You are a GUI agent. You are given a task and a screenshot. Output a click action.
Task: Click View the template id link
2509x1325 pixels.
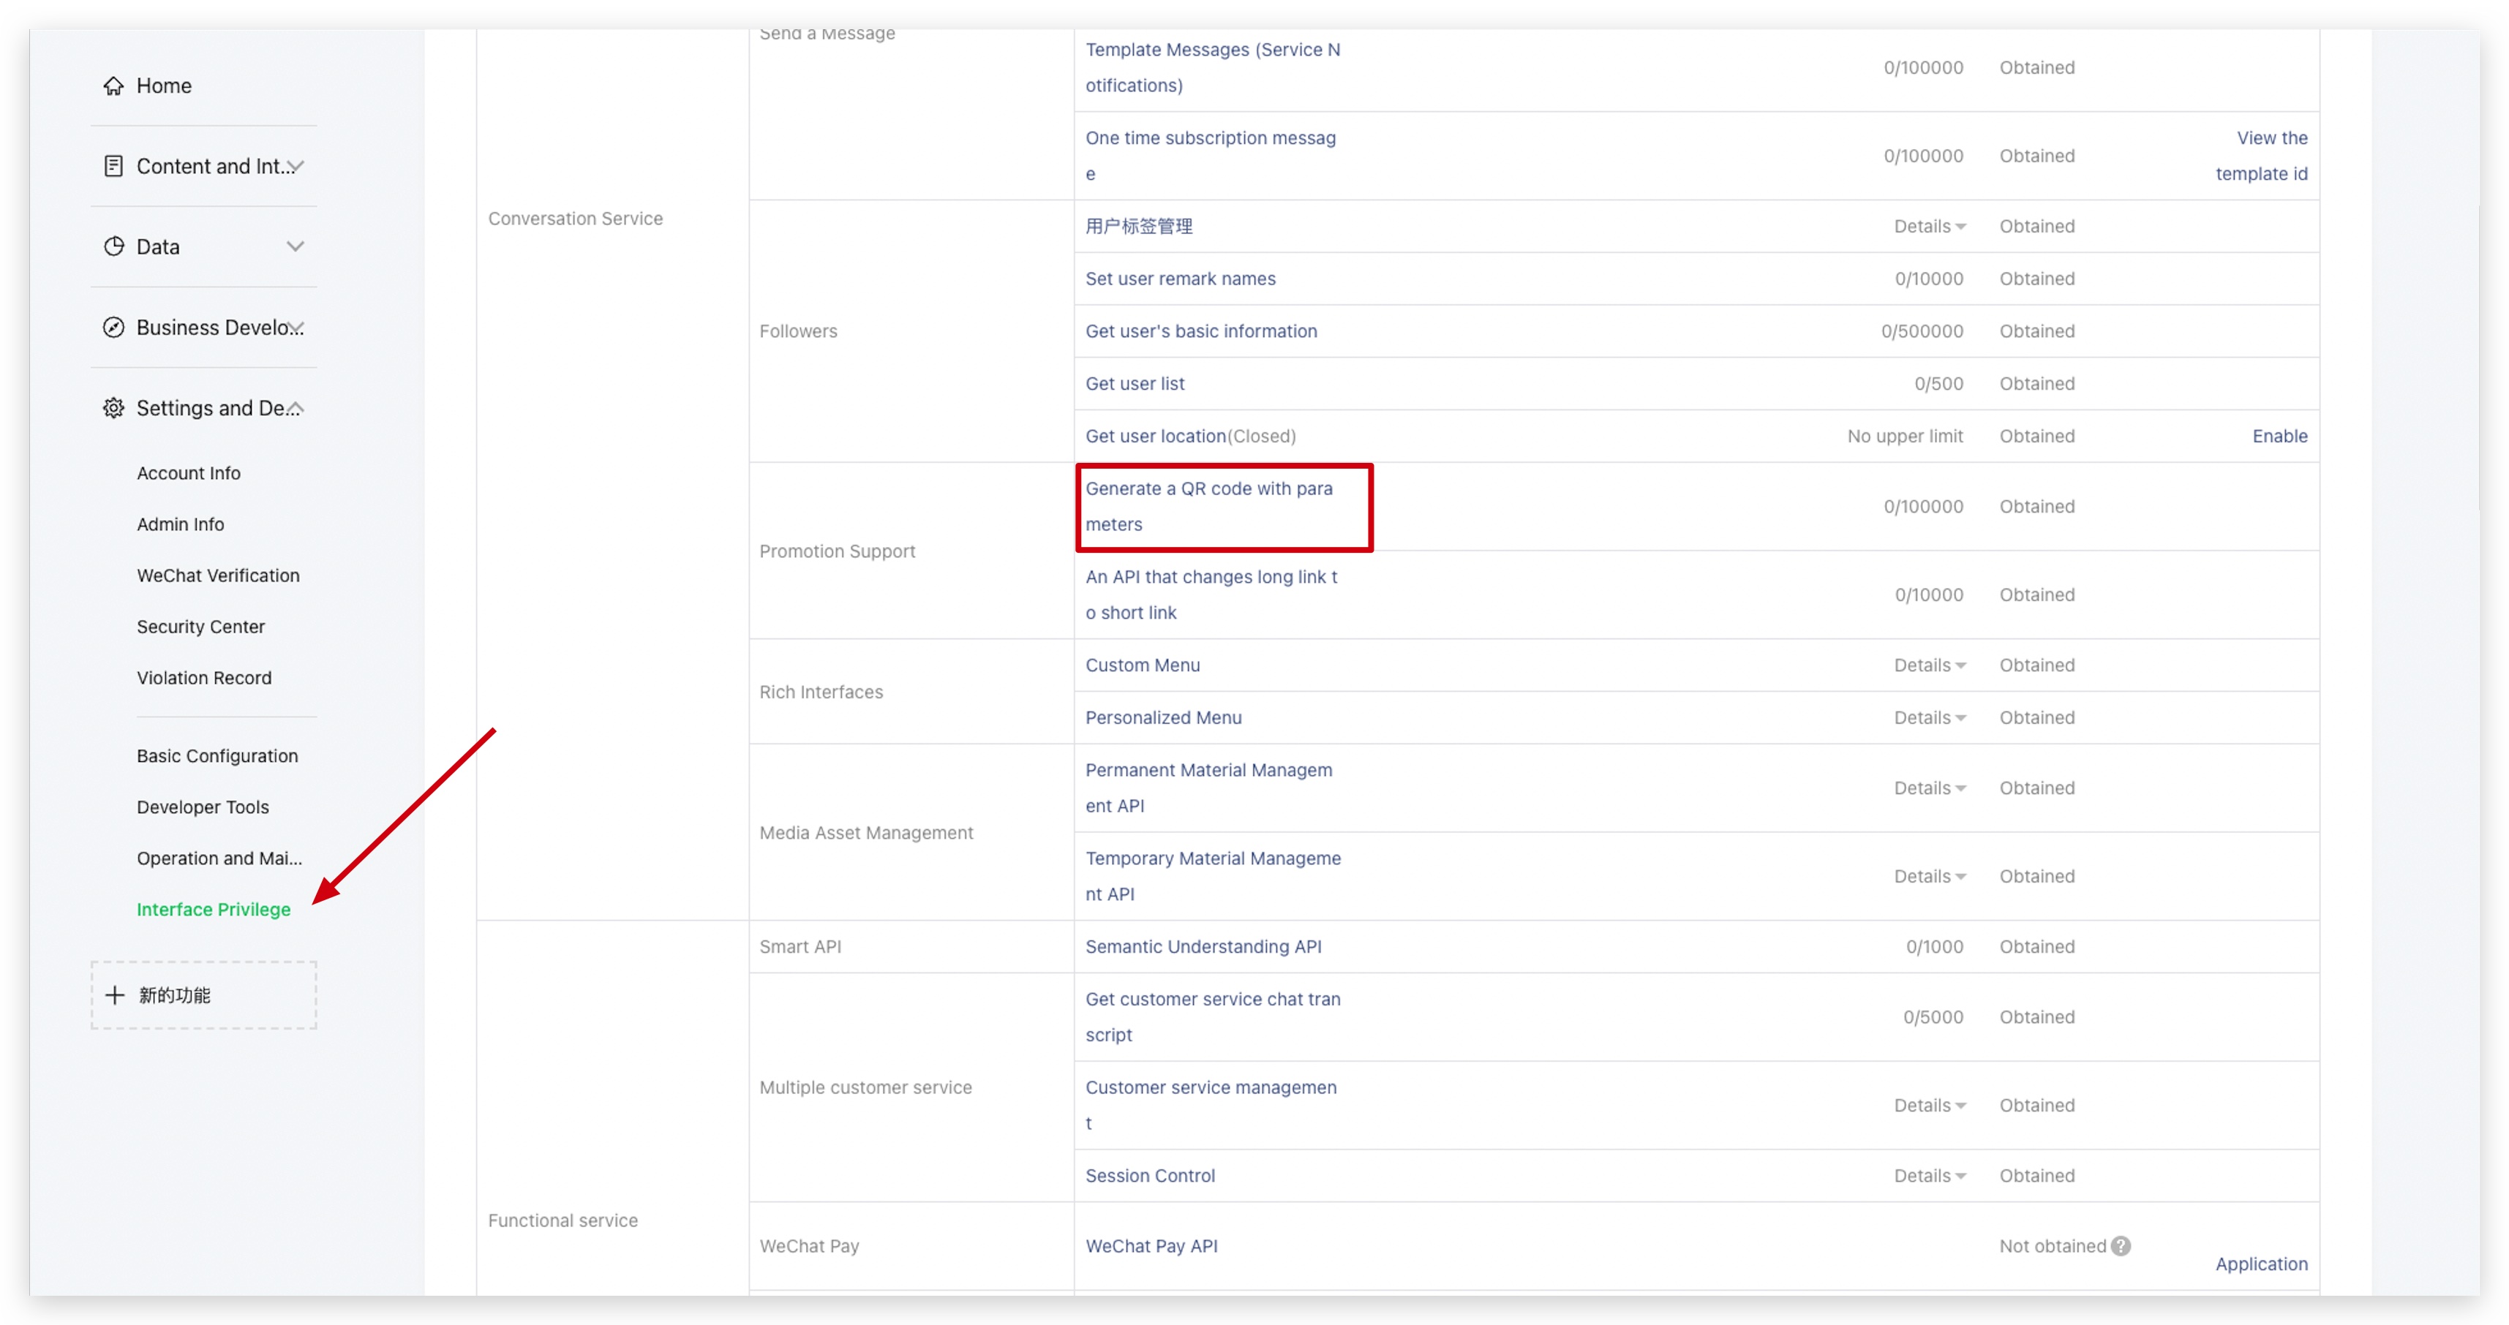[x=2260, y=156]
